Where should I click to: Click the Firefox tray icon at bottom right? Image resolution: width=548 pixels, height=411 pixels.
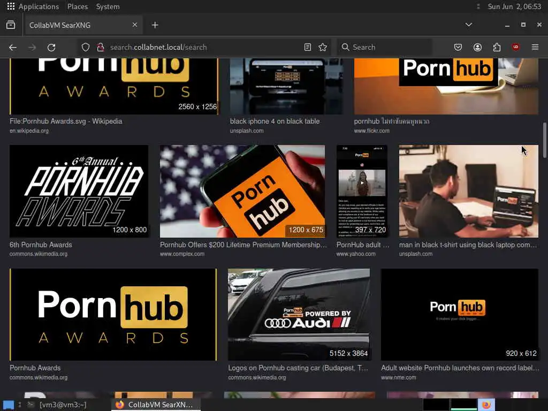(x=486, y=405)
